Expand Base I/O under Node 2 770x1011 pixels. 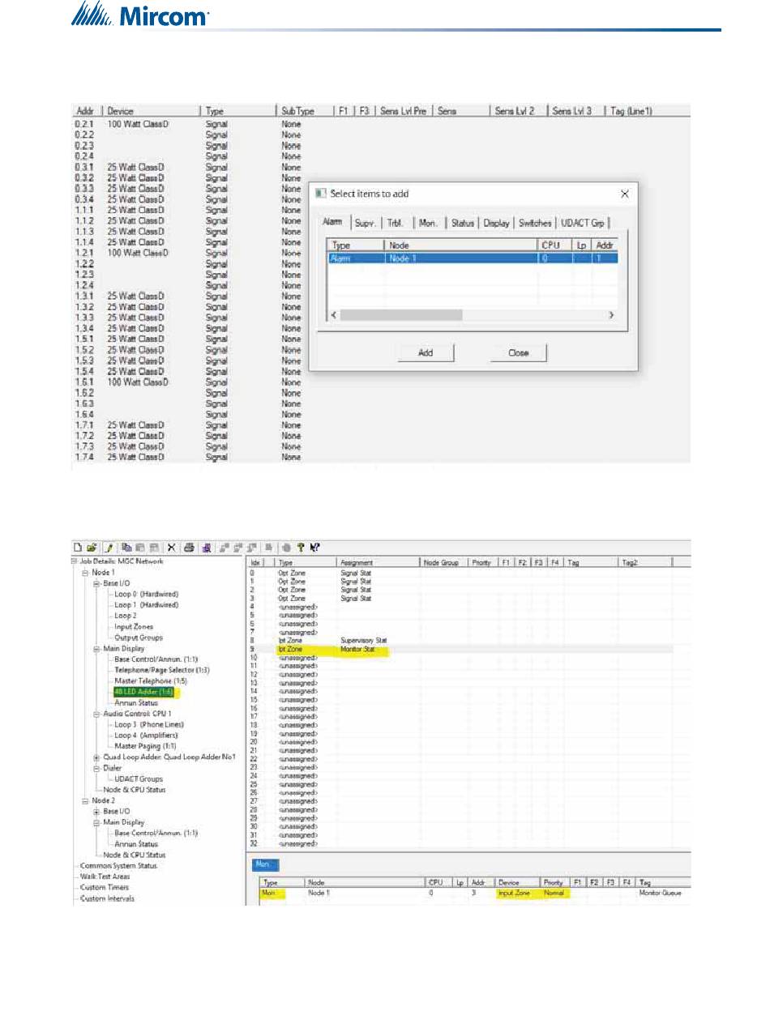pos(96,811)
